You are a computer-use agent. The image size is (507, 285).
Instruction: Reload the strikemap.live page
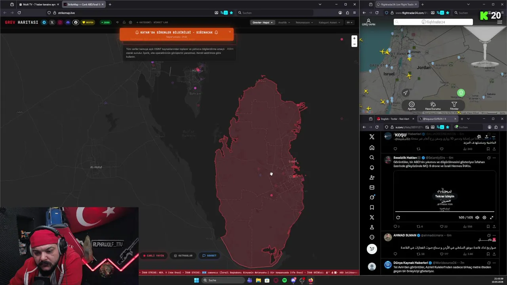19,13
